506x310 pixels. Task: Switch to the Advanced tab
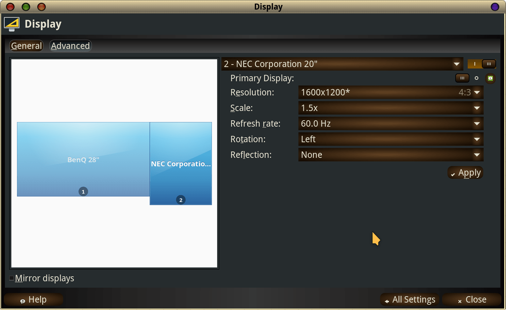click(x=70, y=45)
